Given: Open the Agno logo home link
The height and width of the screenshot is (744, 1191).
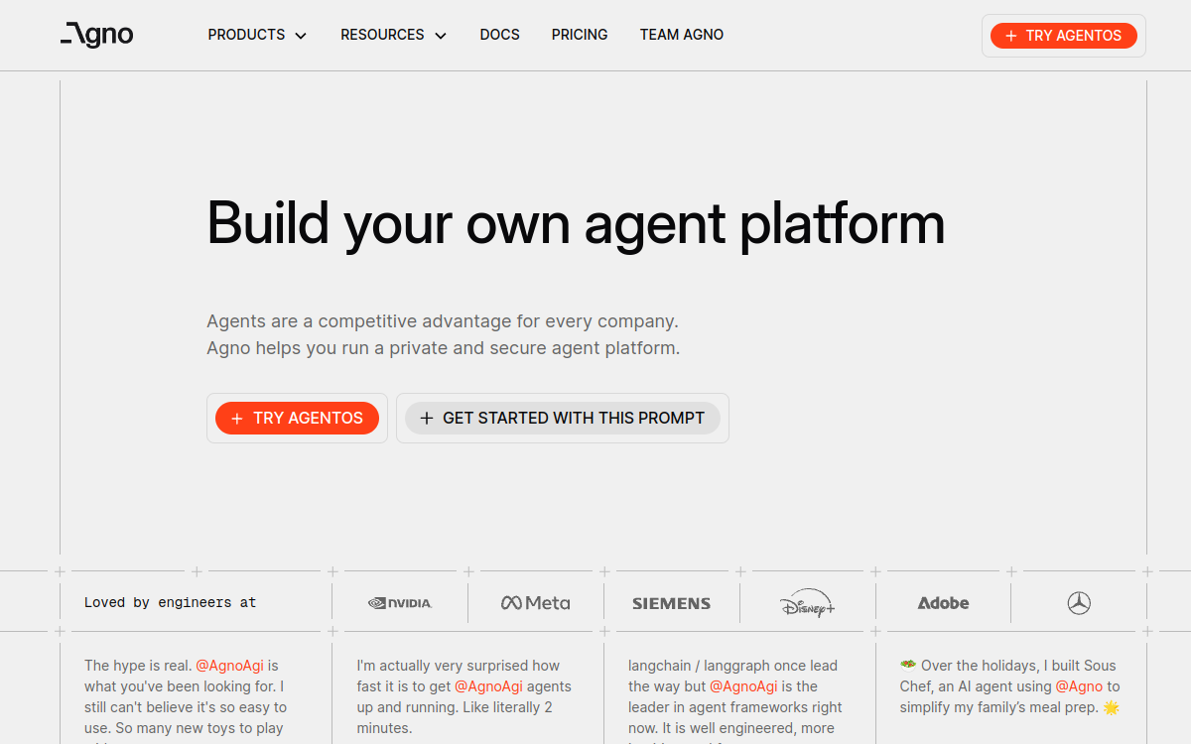Looking at the screenshot, I should (96, 35).
